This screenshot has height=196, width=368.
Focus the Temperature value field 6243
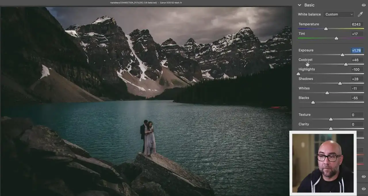357,24
